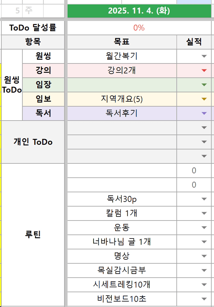Select the 루틴 merged category cell

33,235
